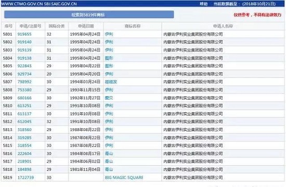Open registration number 919655
This screenshot has height=187, width=286.
[24, 34]
